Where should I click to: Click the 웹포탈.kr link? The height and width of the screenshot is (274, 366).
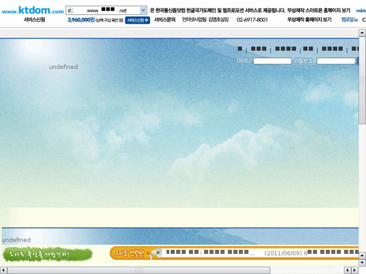(x=349, y=20)
